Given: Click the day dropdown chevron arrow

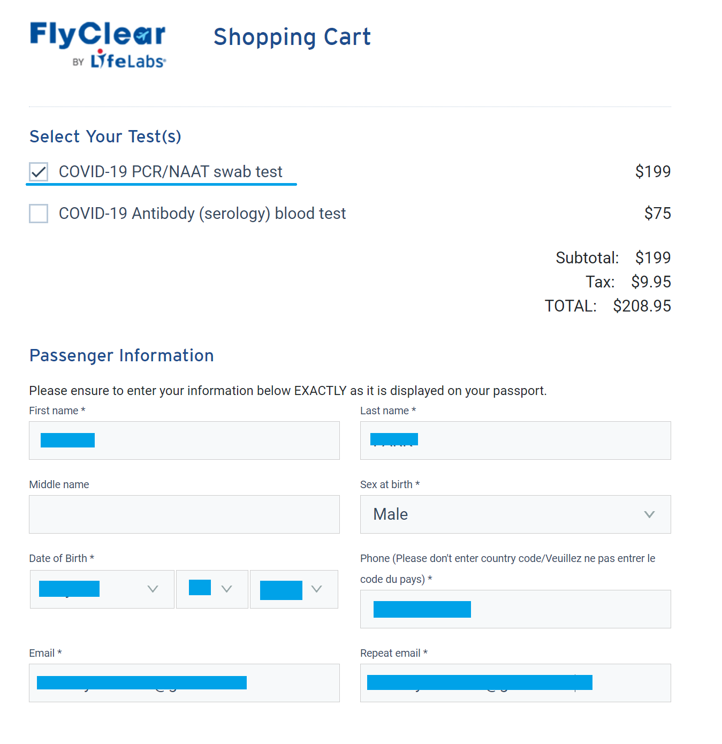Looking at the screenshot, I should coord(226,589).
